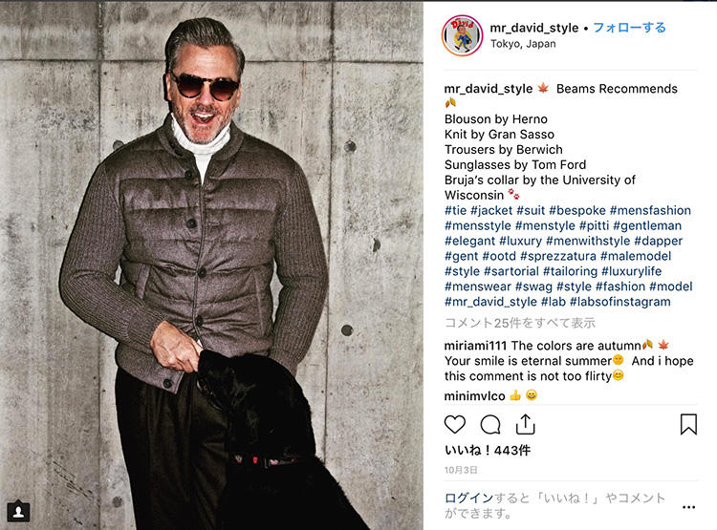Open miriami111 commenter profile
Image resolution: width=717 pixels, height=530 pixels.
point(476,346)
